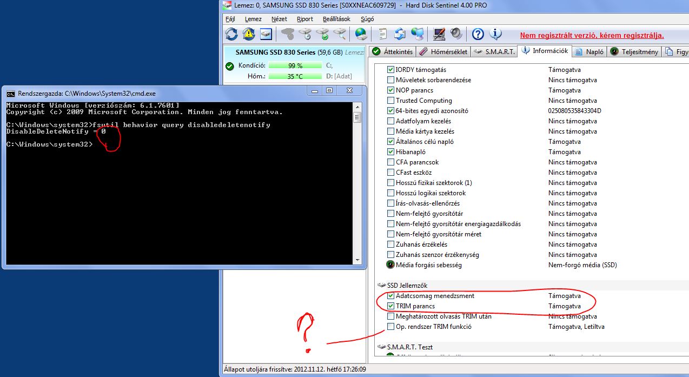The width and height of the screenshot is (689, 377).
Task: Open the Súgó menu
Action: pyautogui.click(x=367, y=19)
